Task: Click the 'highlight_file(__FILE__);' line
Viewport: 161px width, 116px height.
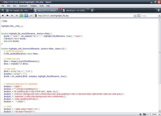Action: point(12,26)
